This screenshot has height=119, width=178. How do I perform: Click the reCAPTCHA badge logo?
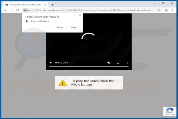170,110
